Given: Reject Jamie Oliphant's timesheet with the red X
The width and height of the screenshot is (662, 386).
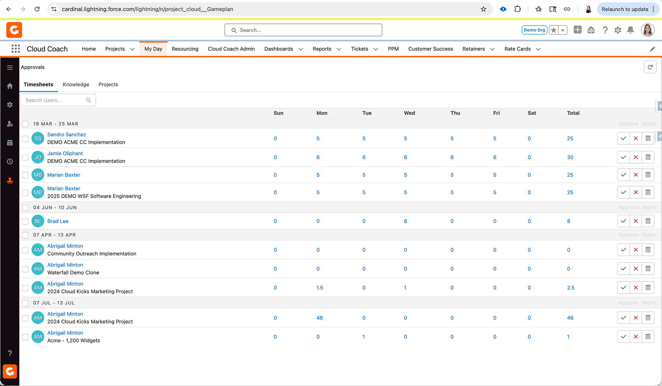Looking at the screenshot, I should tap(636, 157).
